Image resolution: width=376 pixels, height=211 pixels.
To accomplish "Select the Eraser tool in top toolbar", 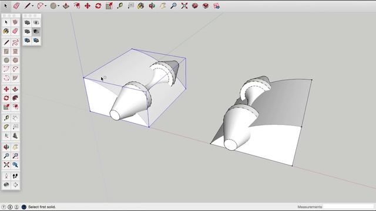I will (16, 6).
